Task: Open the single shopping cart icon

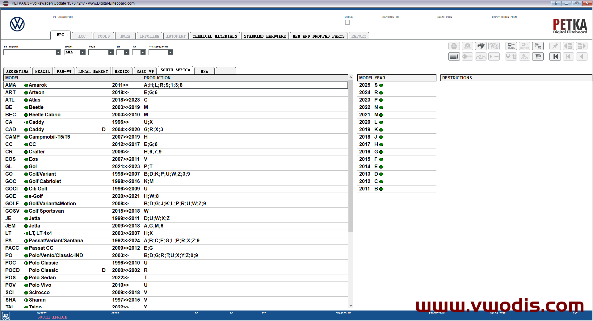Action: 538,56
